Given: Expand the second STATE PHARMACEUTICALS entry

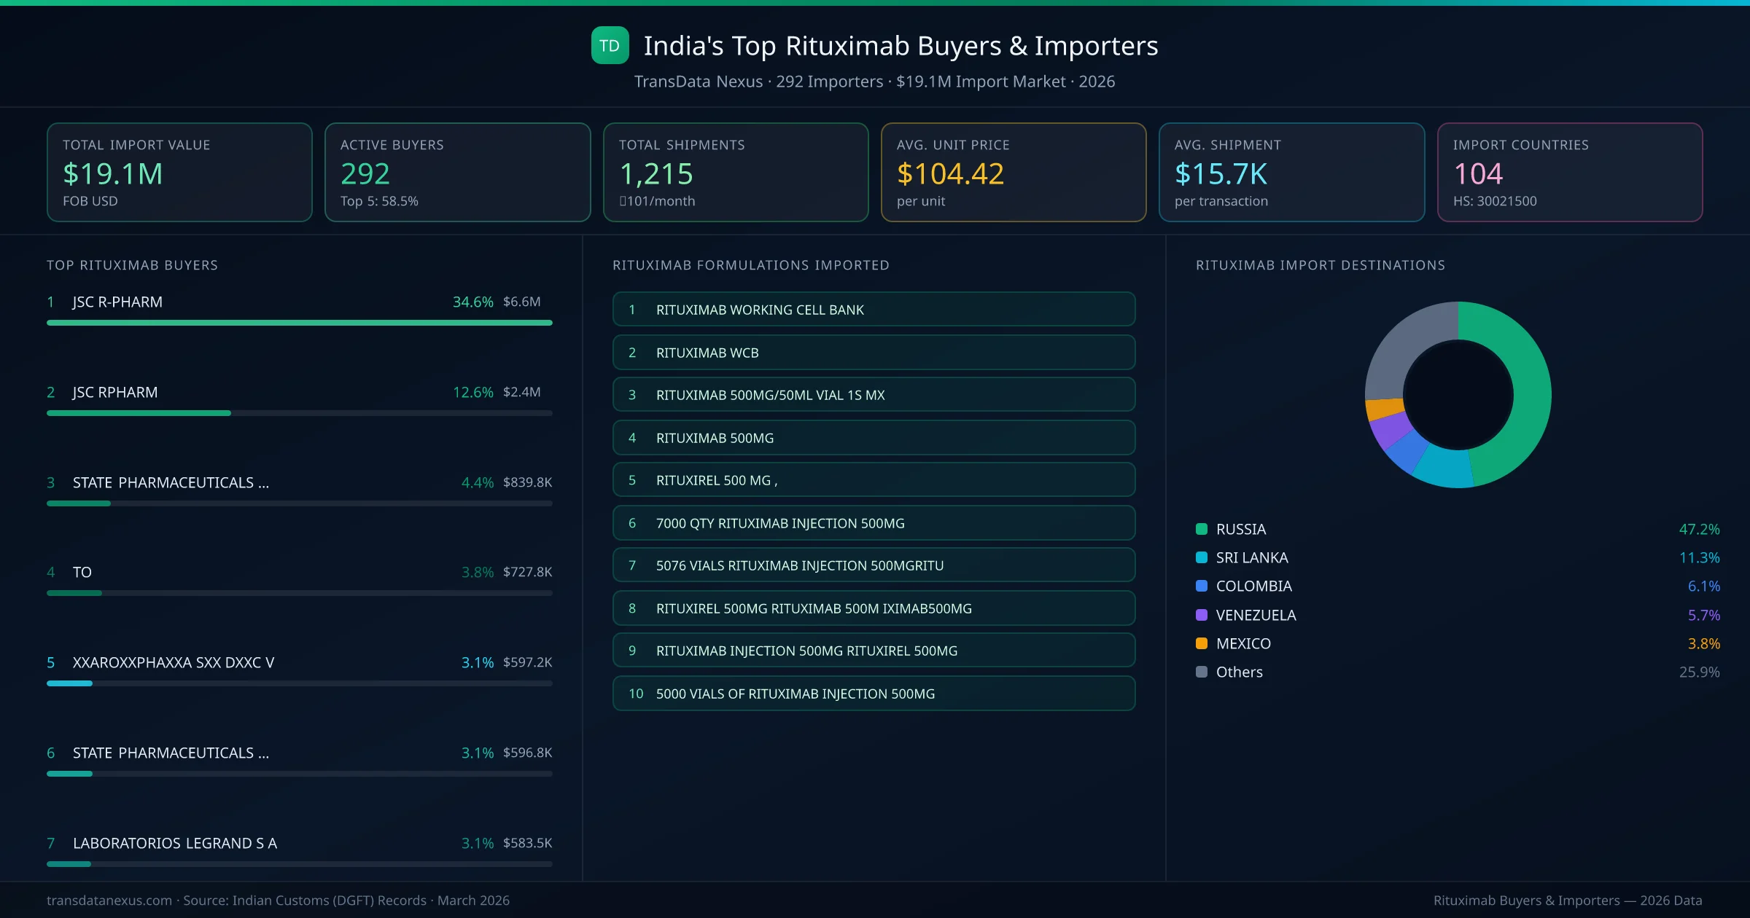Looking at the screenshot, I should (170, 753).
